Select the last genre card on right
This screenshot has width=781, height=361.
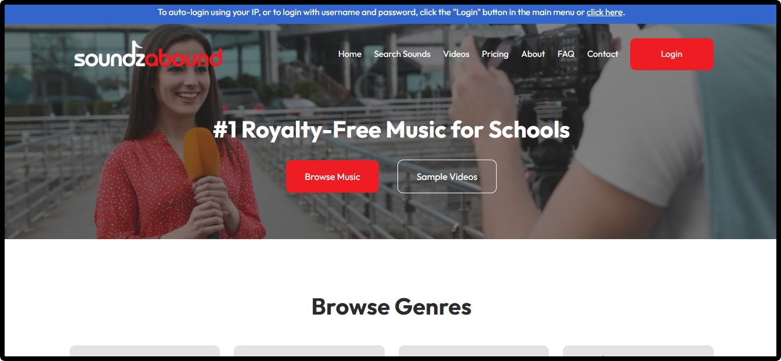coord(638,351)
